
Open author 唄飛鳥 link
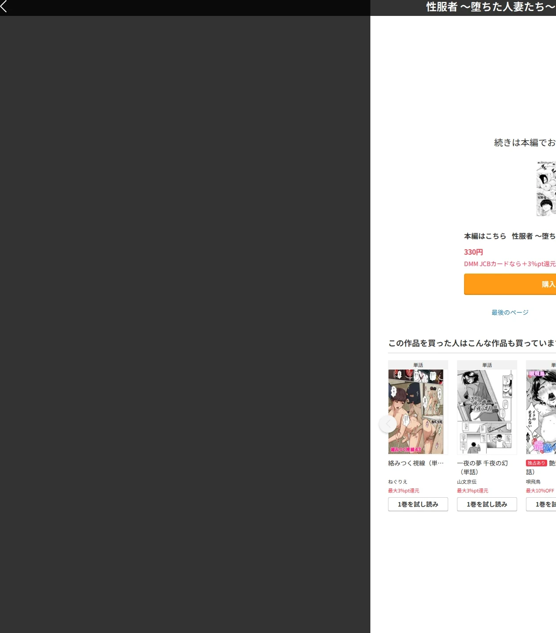(x=533, y=482)
